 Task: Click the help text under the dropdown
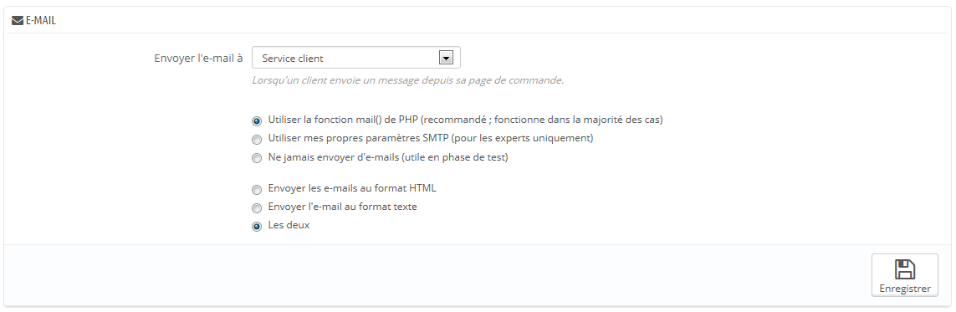pyautogui.click(x=407, y=79)
